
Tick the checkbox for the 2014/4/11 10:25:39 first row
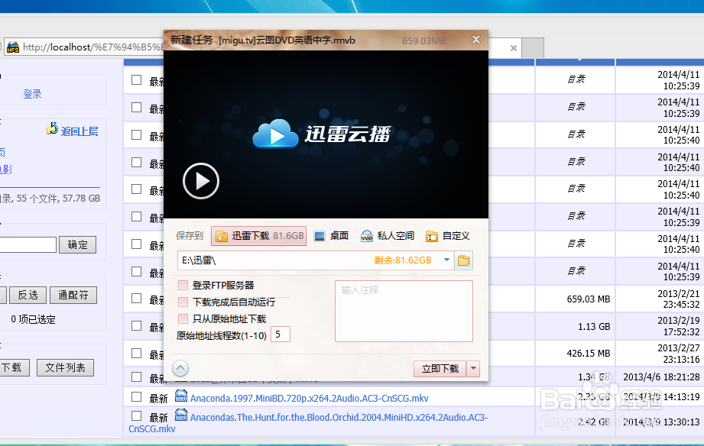(x=137, y=80)
